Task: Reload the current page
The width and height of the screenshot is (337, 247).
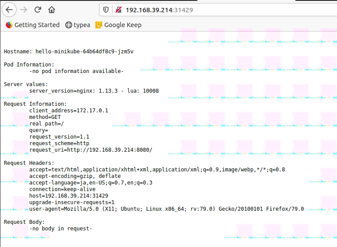Action: [38, 10]
